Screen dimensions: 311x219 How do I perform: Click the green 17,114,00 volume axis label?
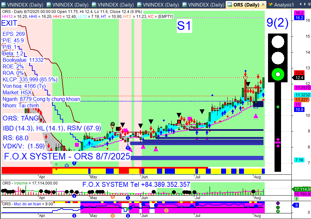(x=302, y=189)
